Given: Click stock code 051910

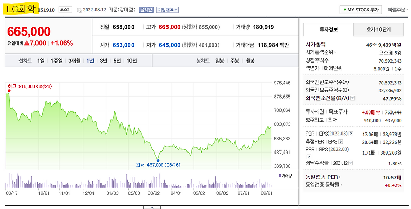Looking at the screenshot, I should 46,10.
